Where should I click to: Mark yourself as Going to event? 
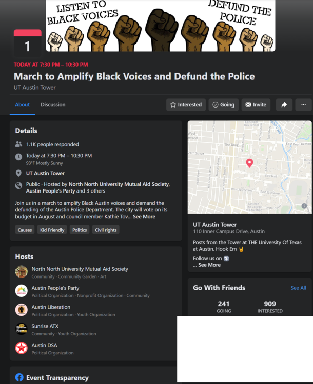(x=223, y=105)
